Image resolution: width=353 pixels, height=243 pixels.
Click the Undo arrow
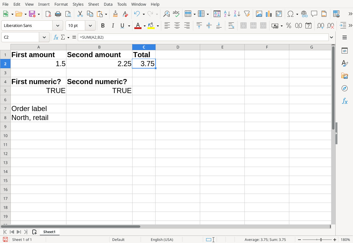pos(137,14)
